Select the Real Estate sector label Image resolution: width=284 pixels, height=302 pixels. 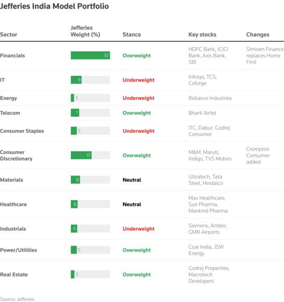14,274
